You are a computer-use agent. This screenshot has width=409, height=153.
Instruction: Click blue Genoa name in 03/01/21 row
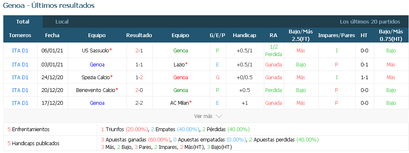click(x=97, y=64)
